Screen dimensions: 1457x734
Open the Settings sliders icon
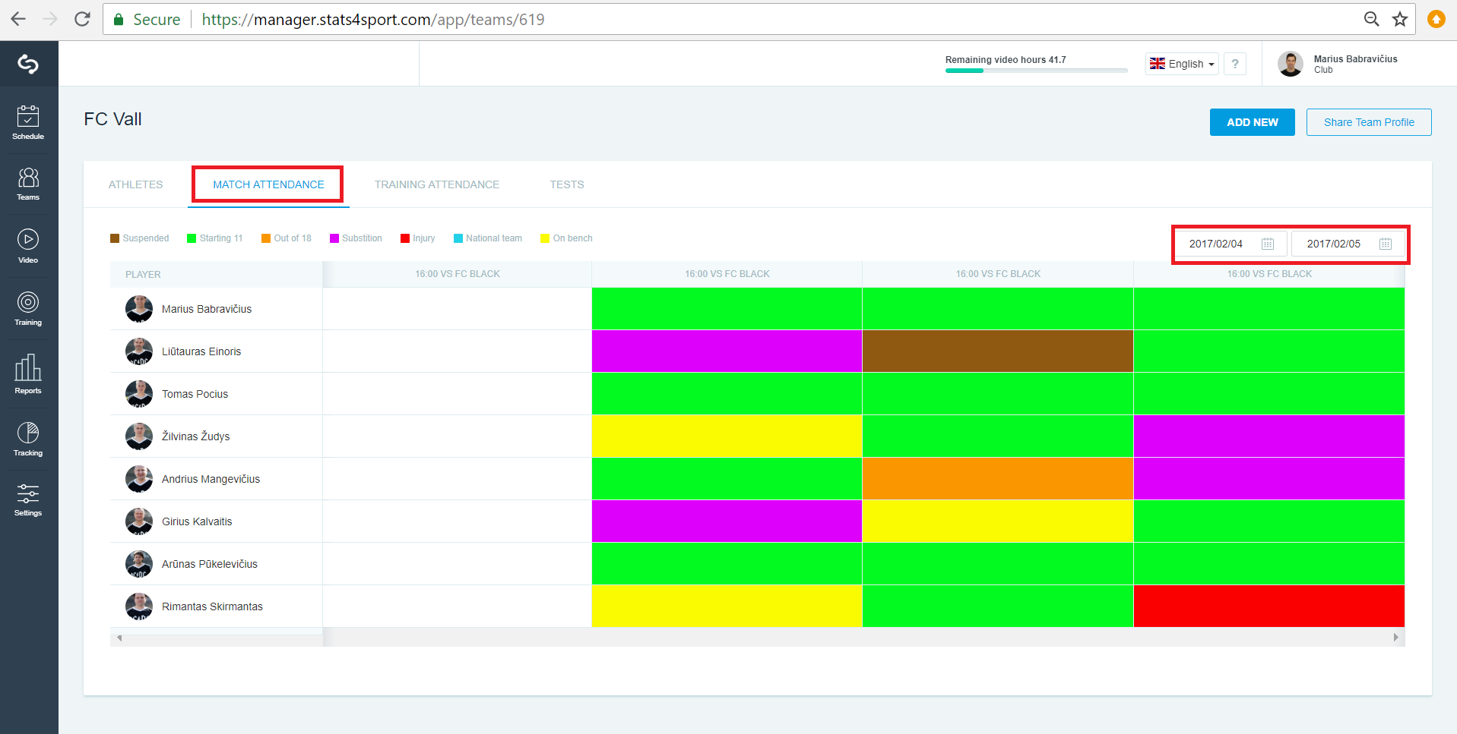28,499
